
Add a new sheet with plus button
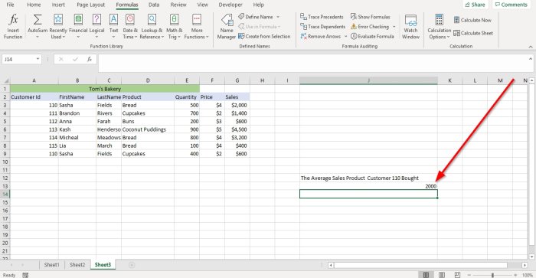click(132, 265)
